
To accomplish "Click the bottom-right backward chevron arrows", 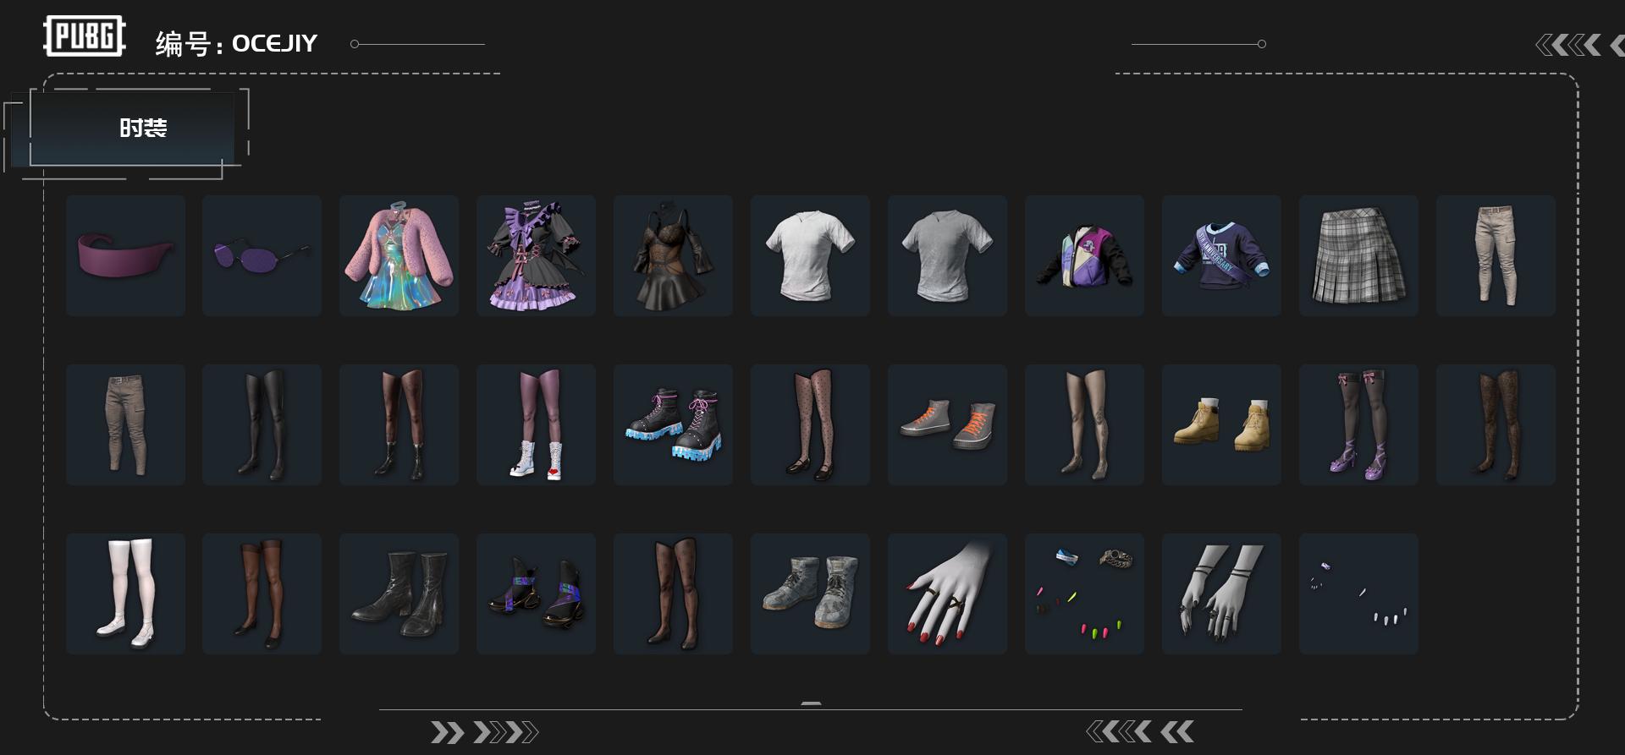I will [1140, 731].
